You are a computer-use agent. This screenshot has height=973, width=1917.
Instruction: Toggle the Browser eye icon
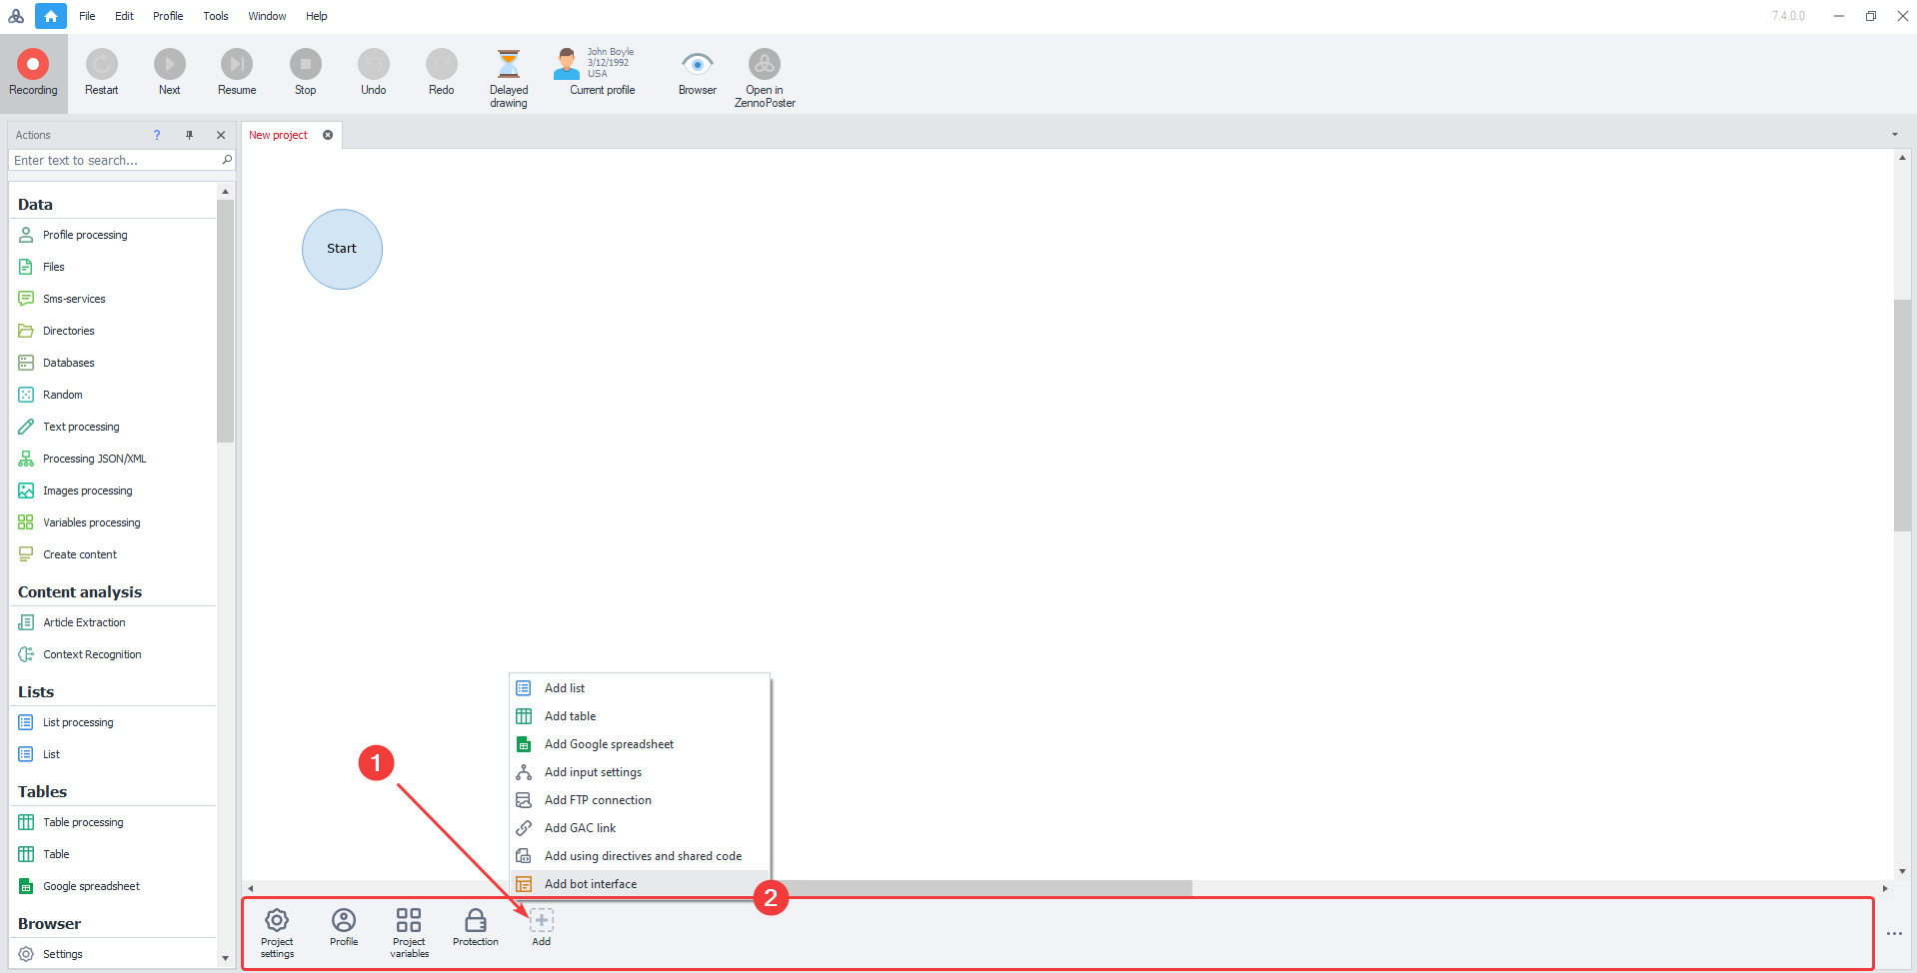pyautogui.click(x=697, y=65)
